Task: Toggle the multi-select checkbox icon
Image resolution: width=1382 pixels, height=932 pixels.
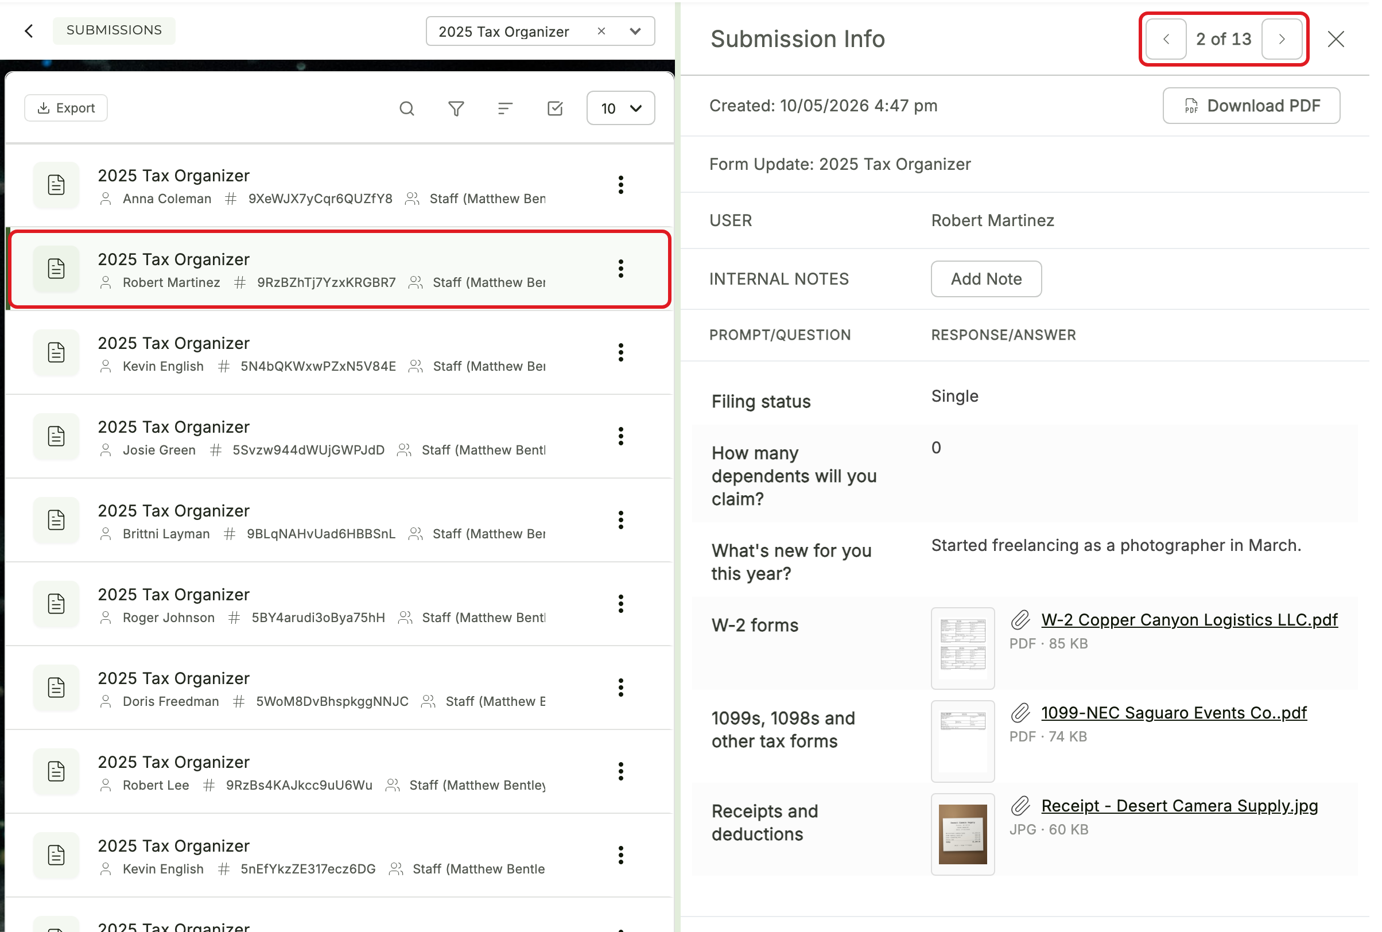Action: pos(554,108)
